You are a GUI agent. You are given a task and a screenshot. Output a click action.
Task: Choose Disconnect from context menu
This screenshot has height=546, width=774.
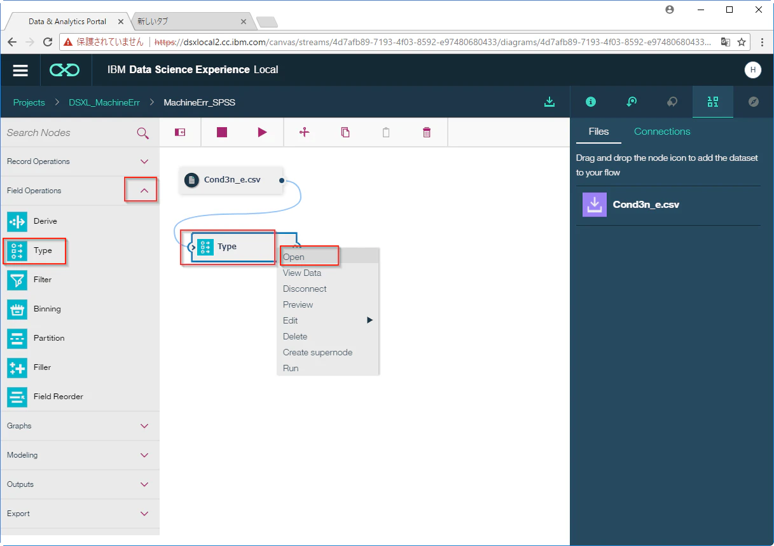coord(328,289)
